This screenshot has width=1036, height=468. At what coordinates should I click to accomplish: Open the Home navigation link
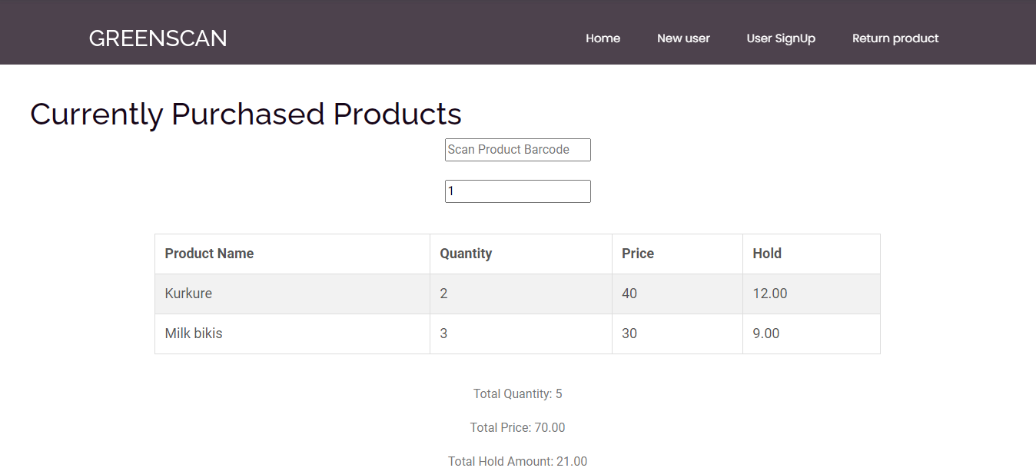coord(603,38)
